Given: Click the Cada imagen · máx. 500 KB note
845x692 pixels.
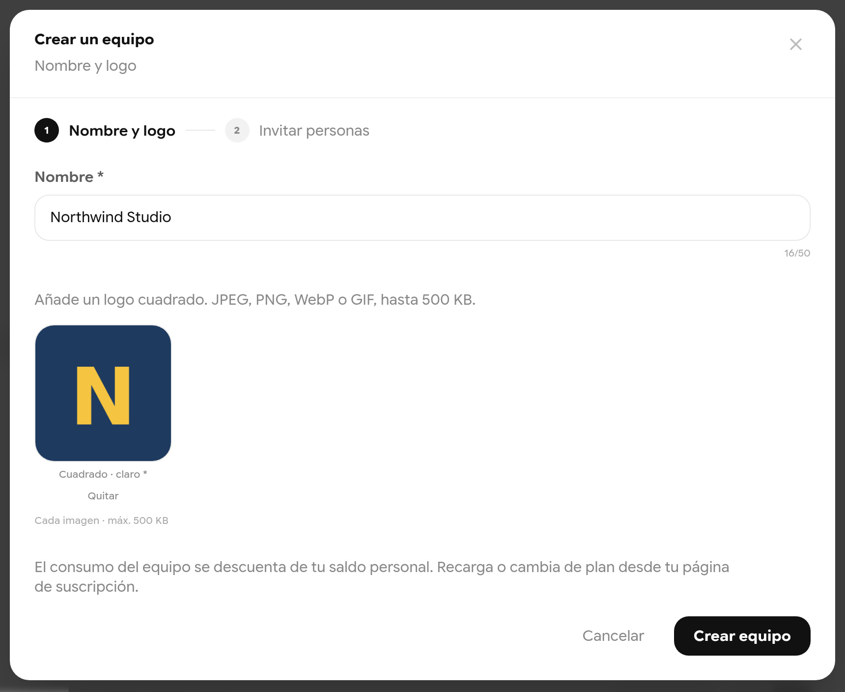Looking at the screenshot, I should [x=101, y=520].
